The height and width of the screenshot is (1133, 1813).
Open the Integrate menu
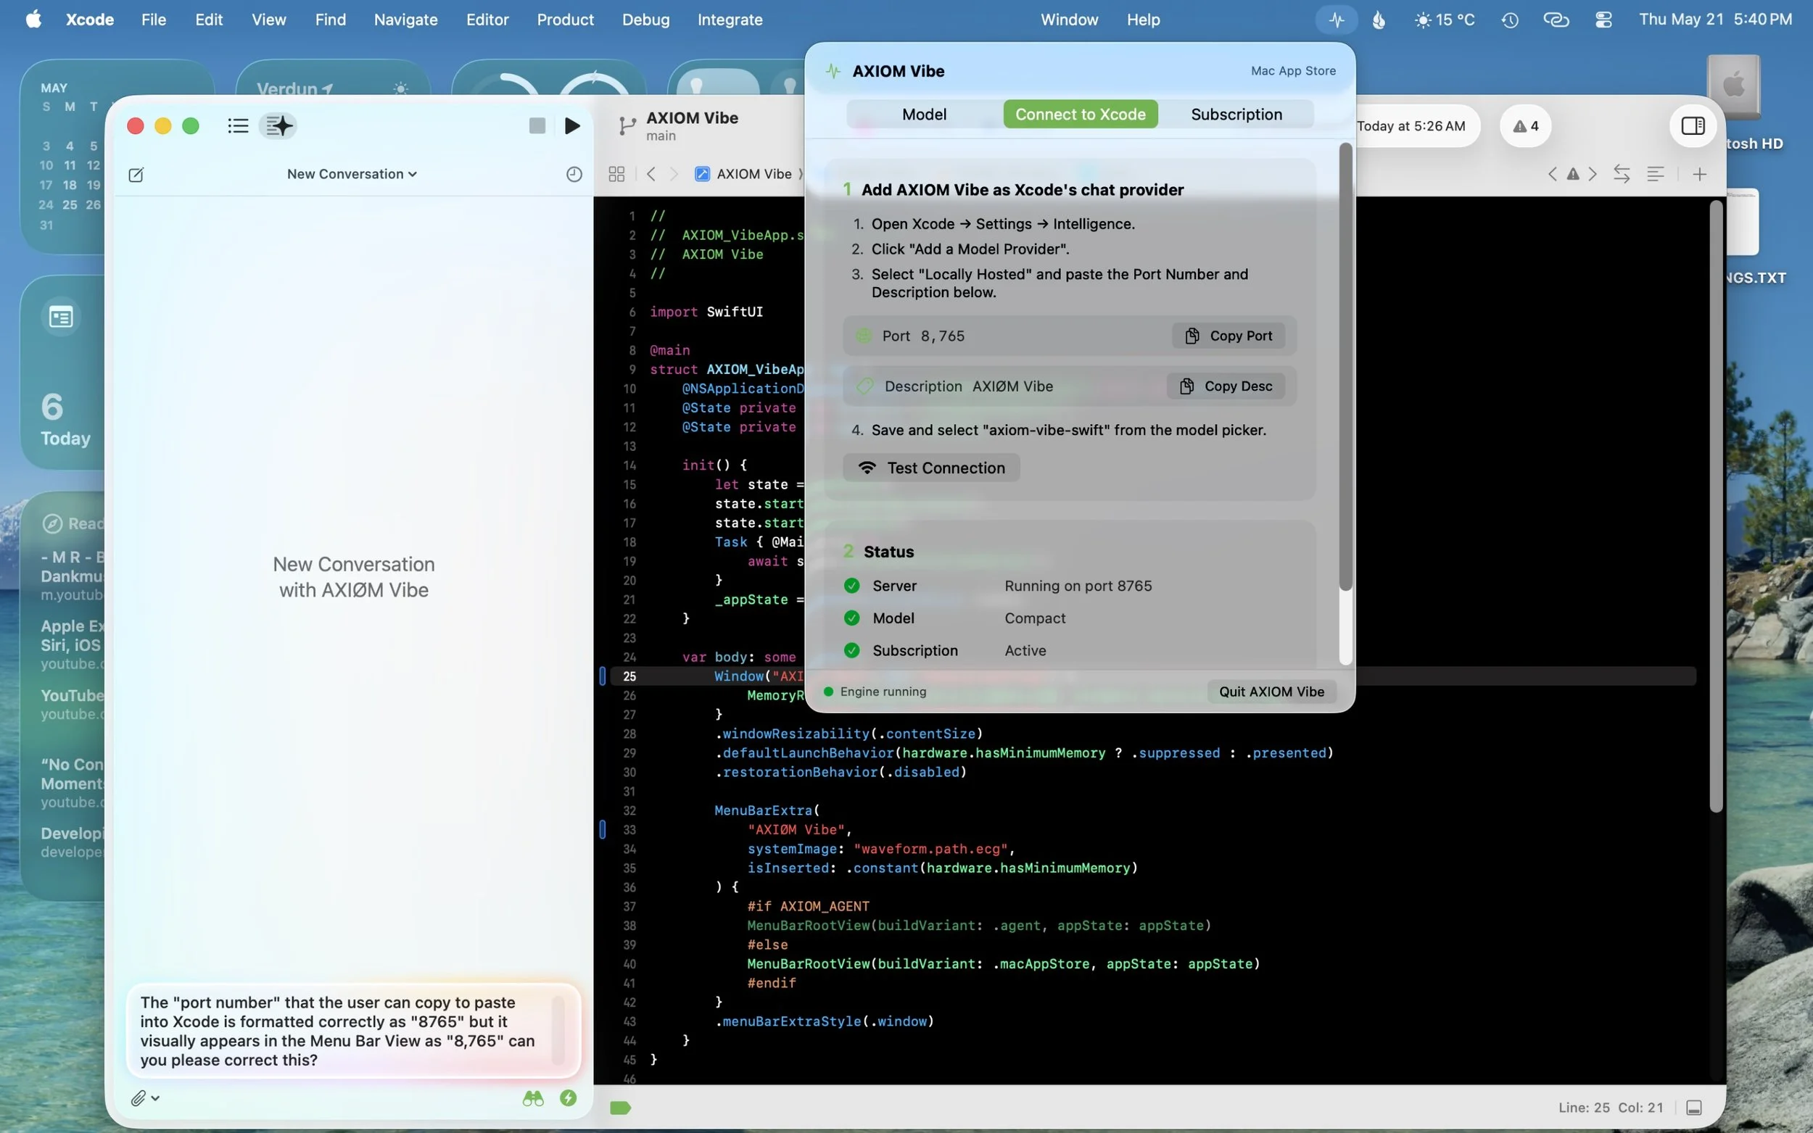[730, 20]
